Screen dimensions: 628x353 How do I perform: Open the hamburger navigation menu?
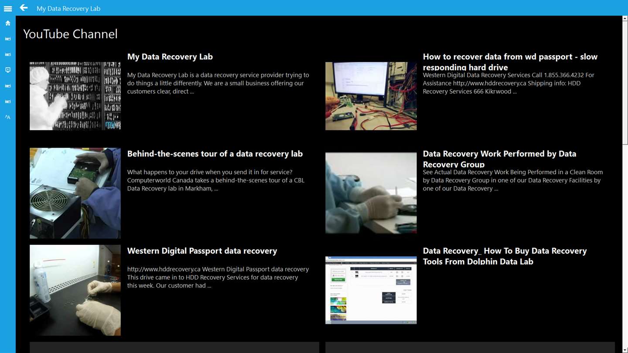tap(8, 8)
